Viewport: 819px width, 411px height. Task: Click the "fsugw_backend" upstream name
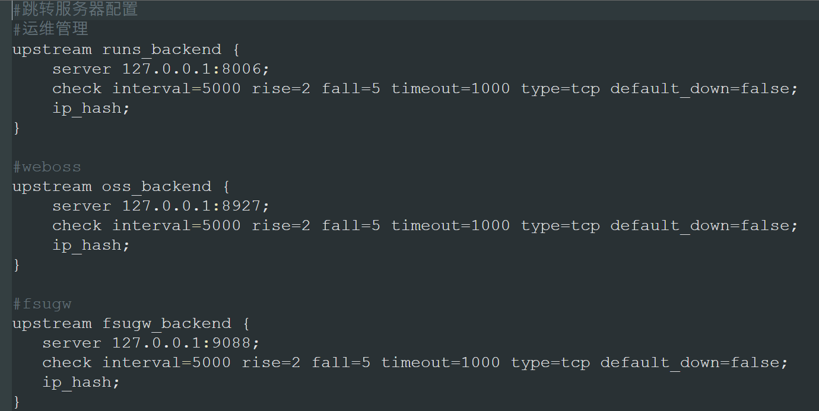pos(167,323)
